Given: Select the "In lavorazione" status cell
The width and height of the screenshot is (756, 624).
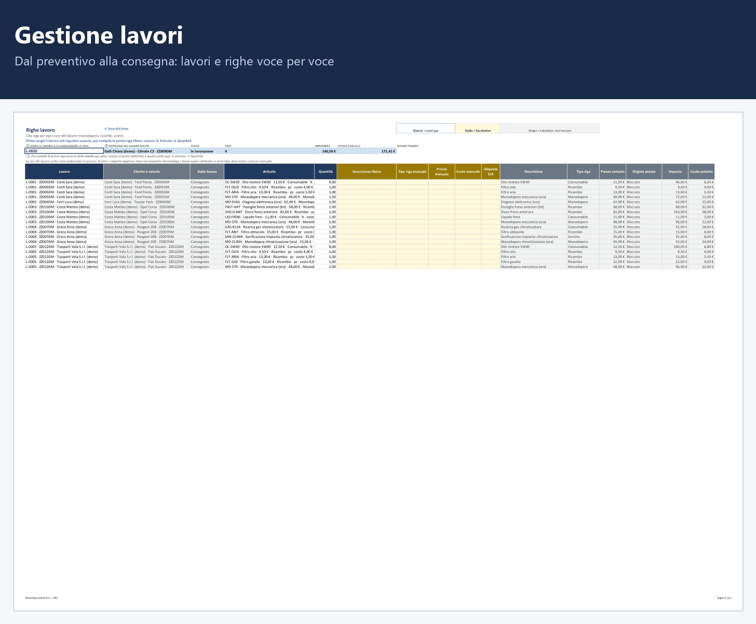Looking at the screenshot, I should click(207, 151).
